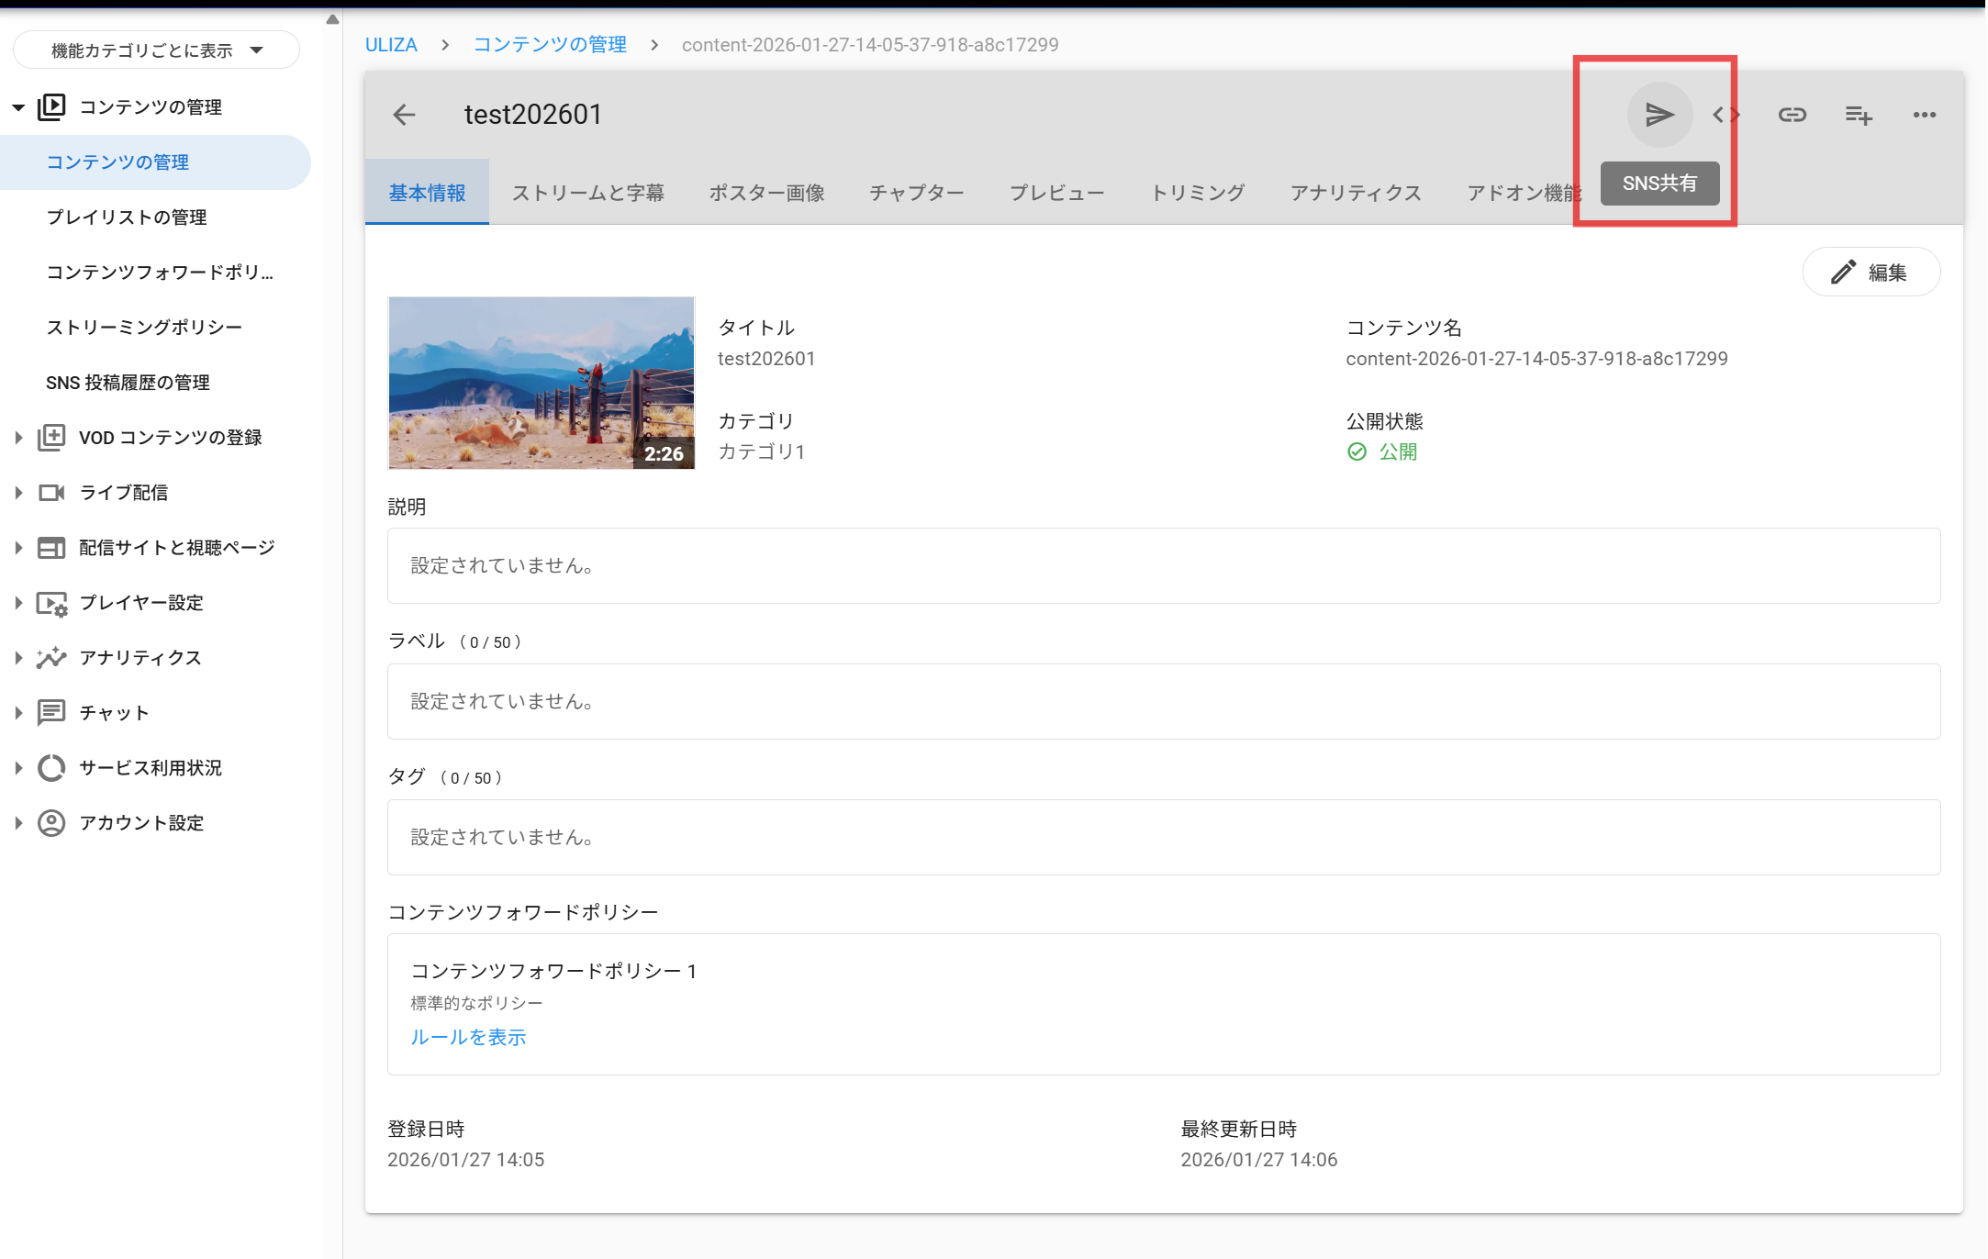This screenshot has width=1988, height=1259.
Task: Click the link chain icon
Action: (x=1792, y=115)
